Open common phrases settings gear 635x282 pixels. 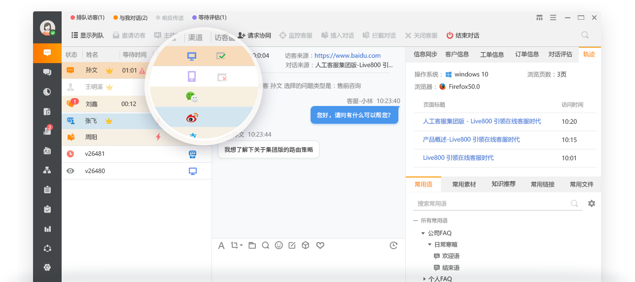pyautogui.click(x=592, y=203)
